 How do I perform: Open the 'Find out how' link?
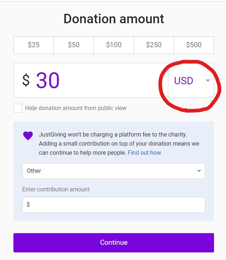tap(144, 153)
